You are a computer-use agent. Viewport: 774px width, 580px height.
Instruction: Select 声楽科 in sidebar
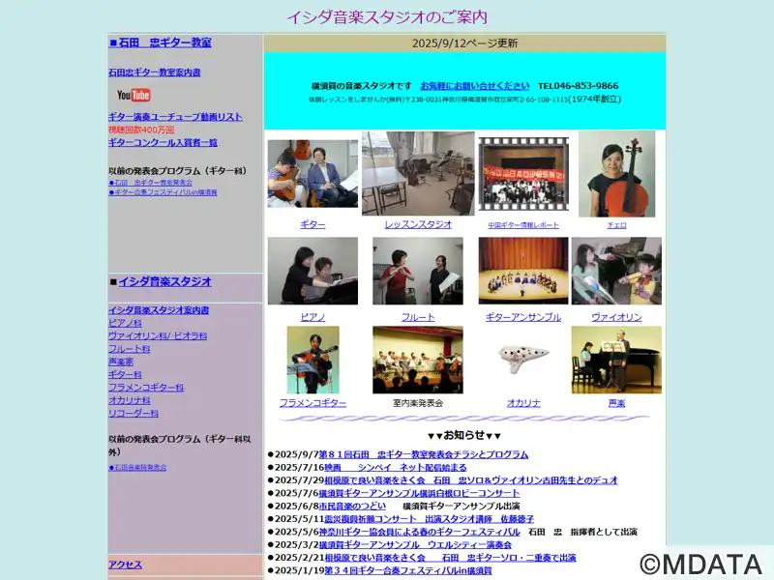click(x=121, y=362)
